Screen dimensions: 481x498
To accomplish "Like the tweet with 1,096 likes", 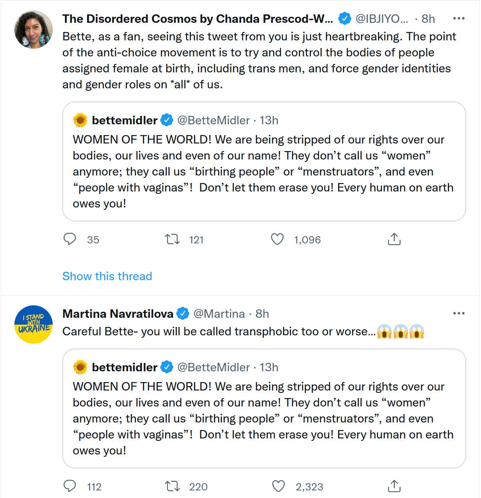I will (277, 239).
